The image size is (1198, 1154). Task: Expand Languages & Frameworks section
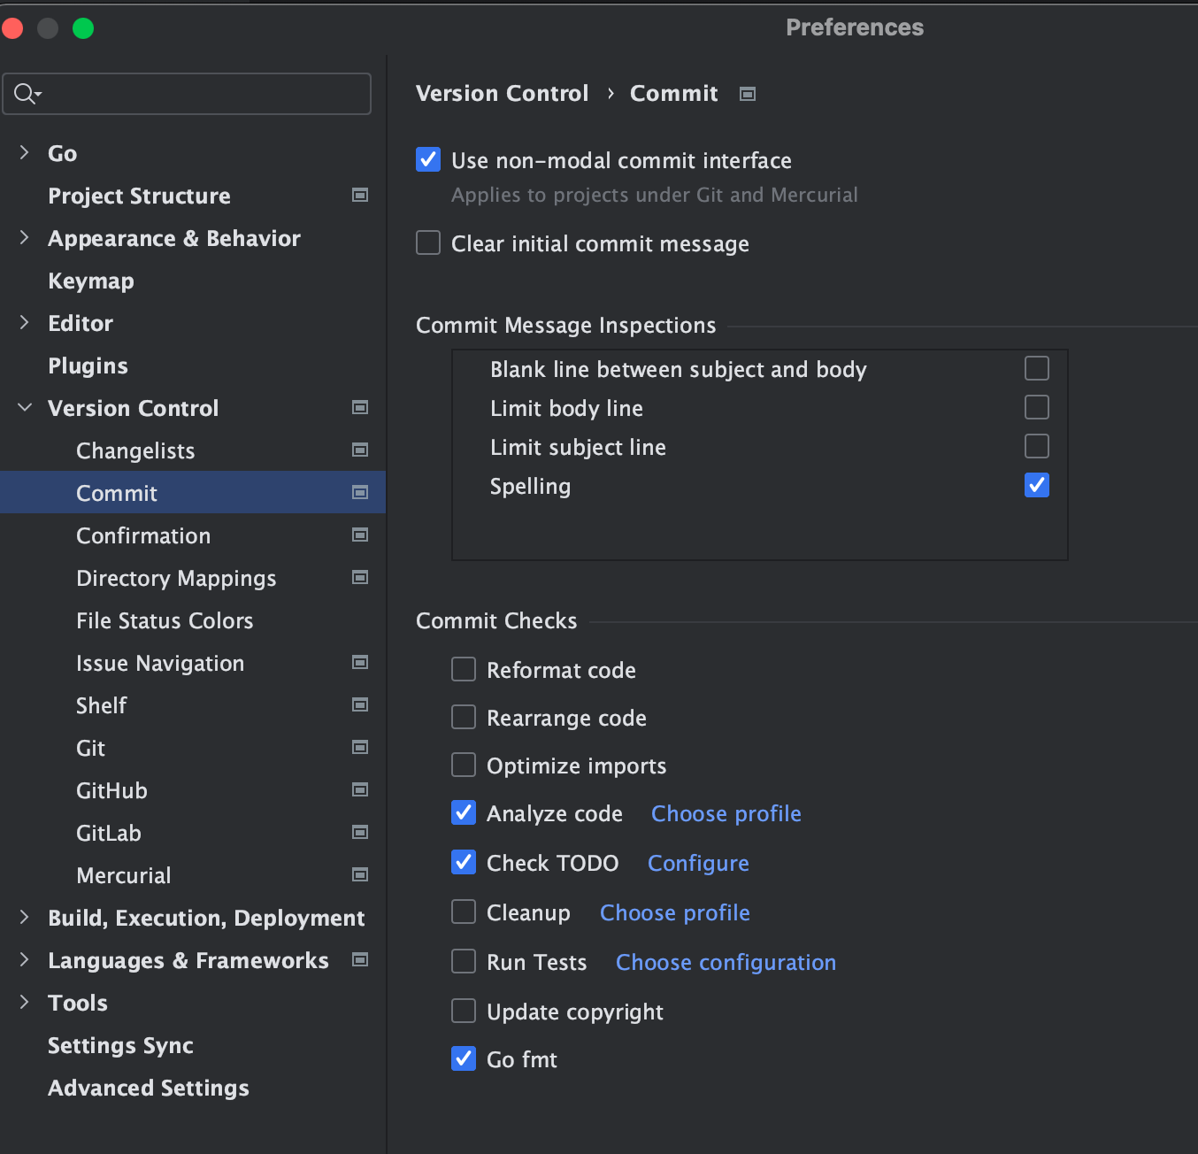coord(24,959)
